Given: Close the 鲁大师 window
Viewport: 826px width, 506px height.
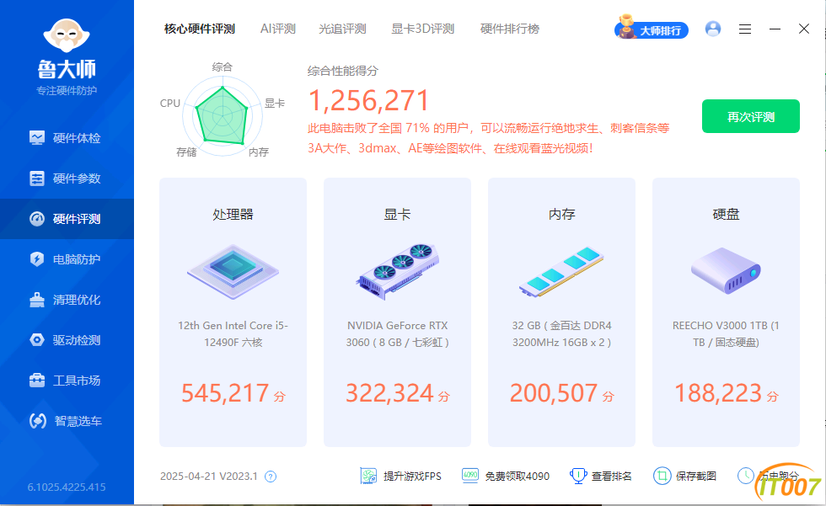Looking at the screenshot, I should click(x=804, y=29).
